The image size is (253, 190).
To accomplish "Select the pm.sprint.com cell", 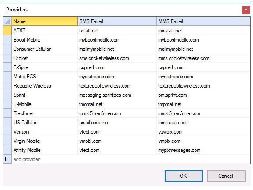I will [203, 95].
